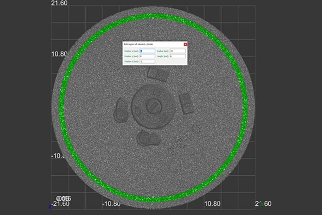
Task: Click the dialog title 'Edit region of interest cylinder'
Action: [138, 44]
